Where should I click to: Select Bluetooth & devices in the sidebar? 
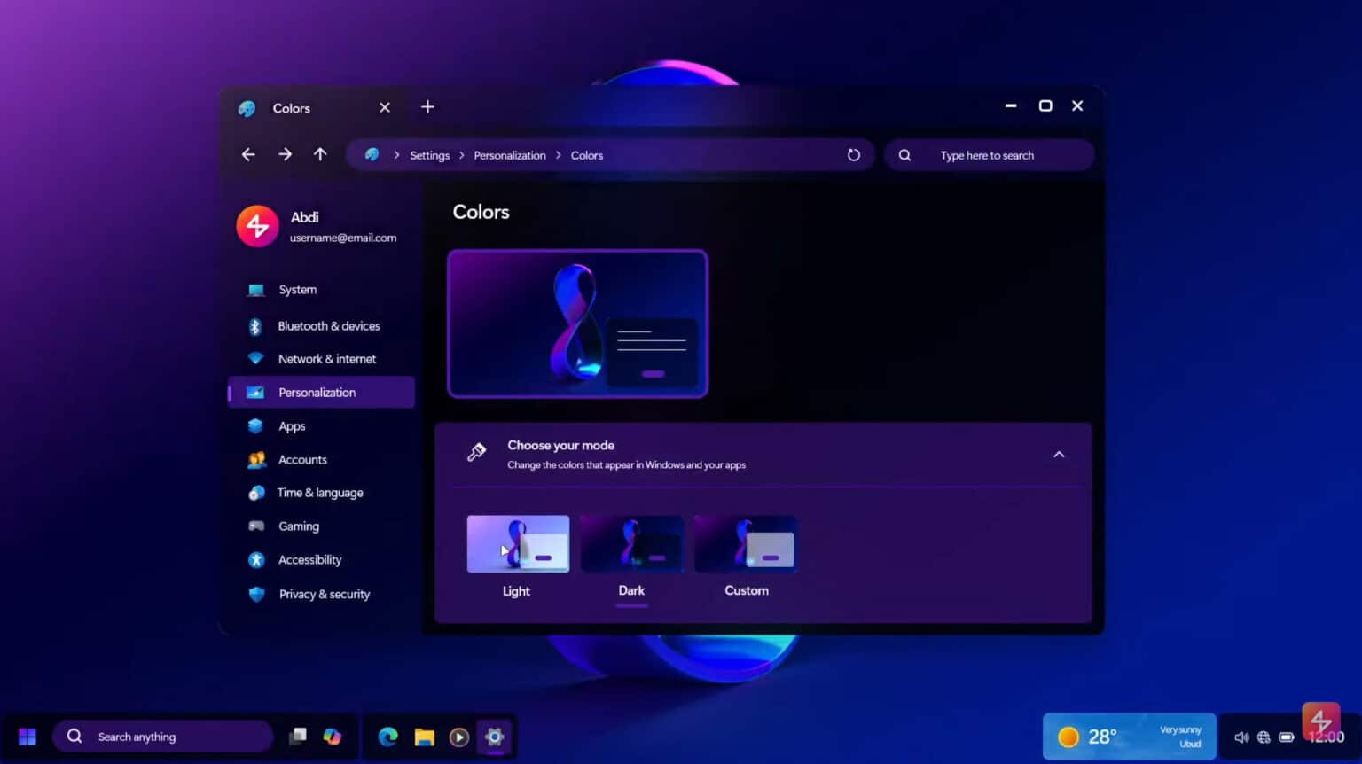click(x=328, y=325)
